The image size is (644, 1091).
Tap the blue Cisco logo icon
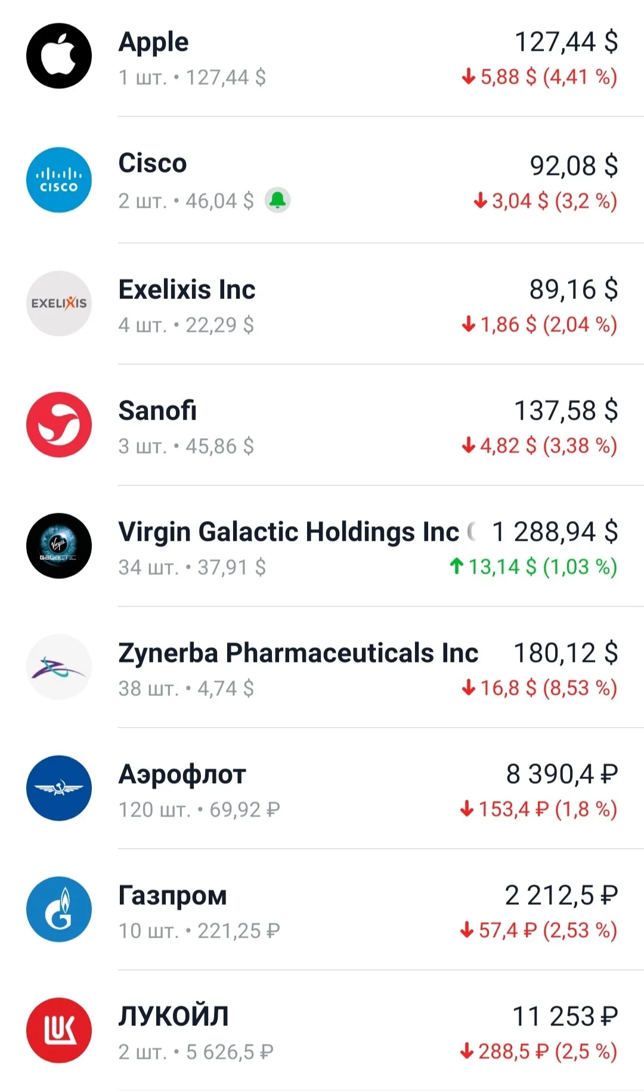pyautogui.click(x=59, y=180)
